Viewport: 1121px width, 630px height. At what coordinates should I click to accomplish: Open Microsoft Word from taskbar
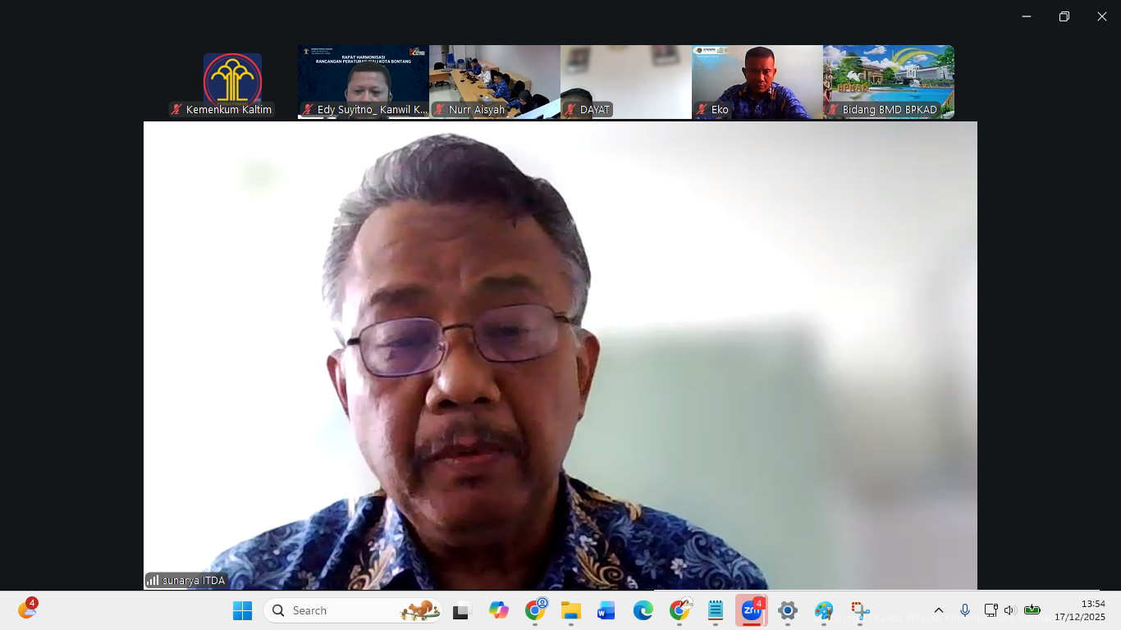pos(606,610)
